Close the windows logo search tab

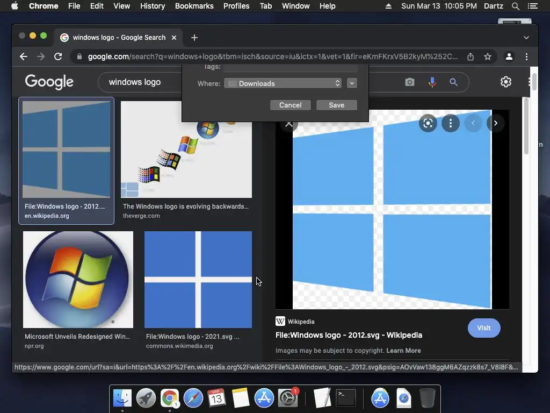174,38
